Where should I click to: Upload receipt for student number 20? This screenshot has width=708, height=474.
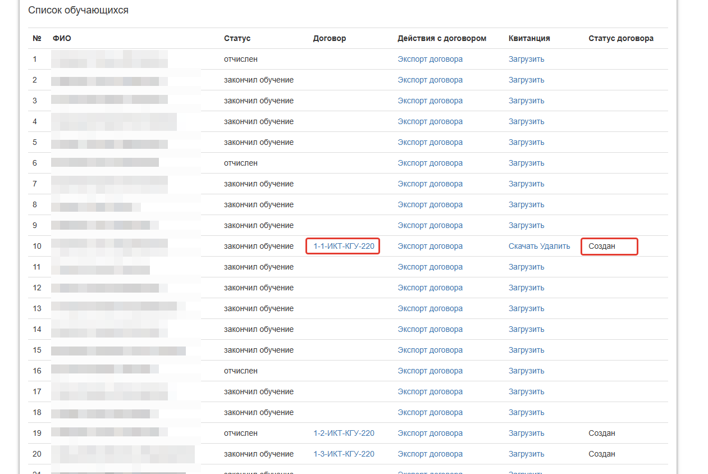526,454
